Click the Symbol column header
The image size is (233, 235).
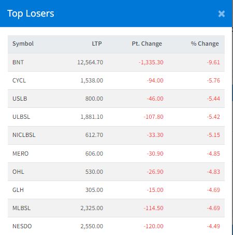point(23,44)
